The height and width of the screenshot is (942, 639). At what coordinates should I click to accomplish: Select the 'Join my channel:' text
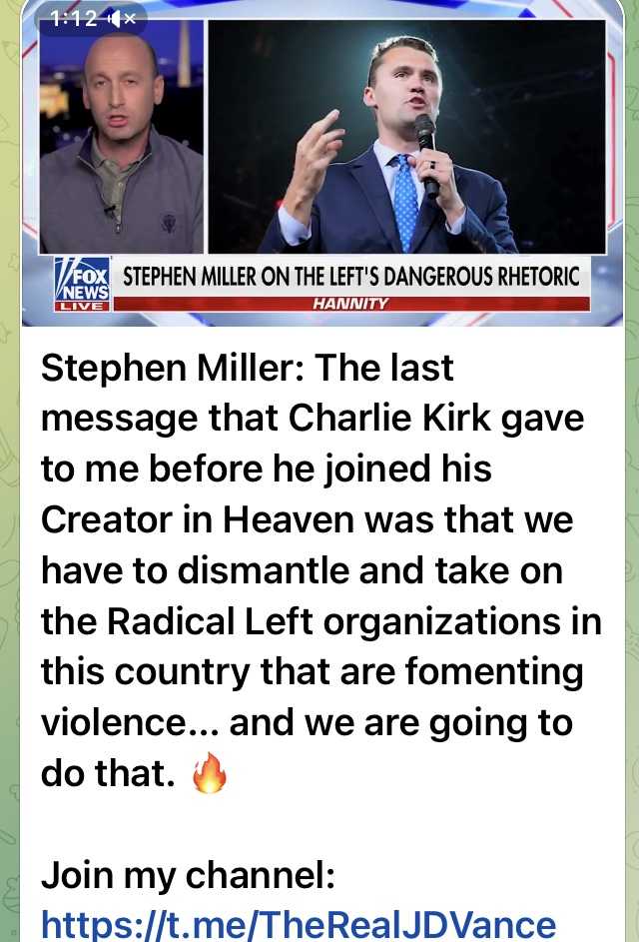coord(188,875)
